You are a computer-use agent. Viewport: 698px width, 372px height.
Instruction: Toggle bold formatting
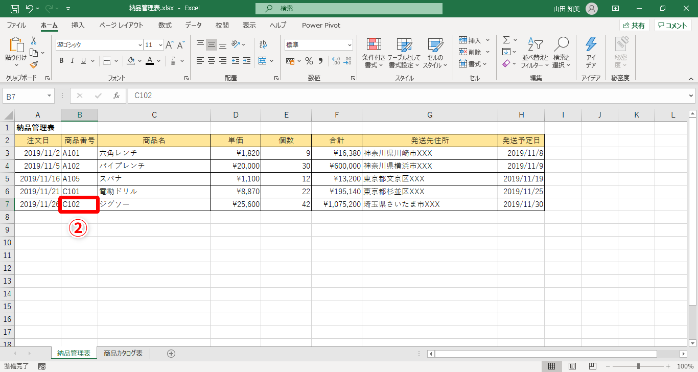pyautogui.click(x=61, y=61)
